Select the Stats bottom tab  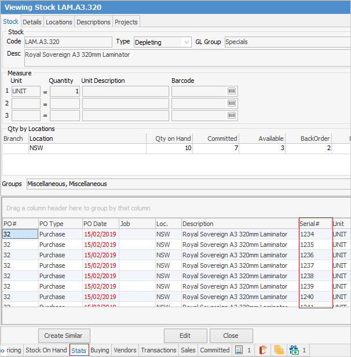pos(79,350)
